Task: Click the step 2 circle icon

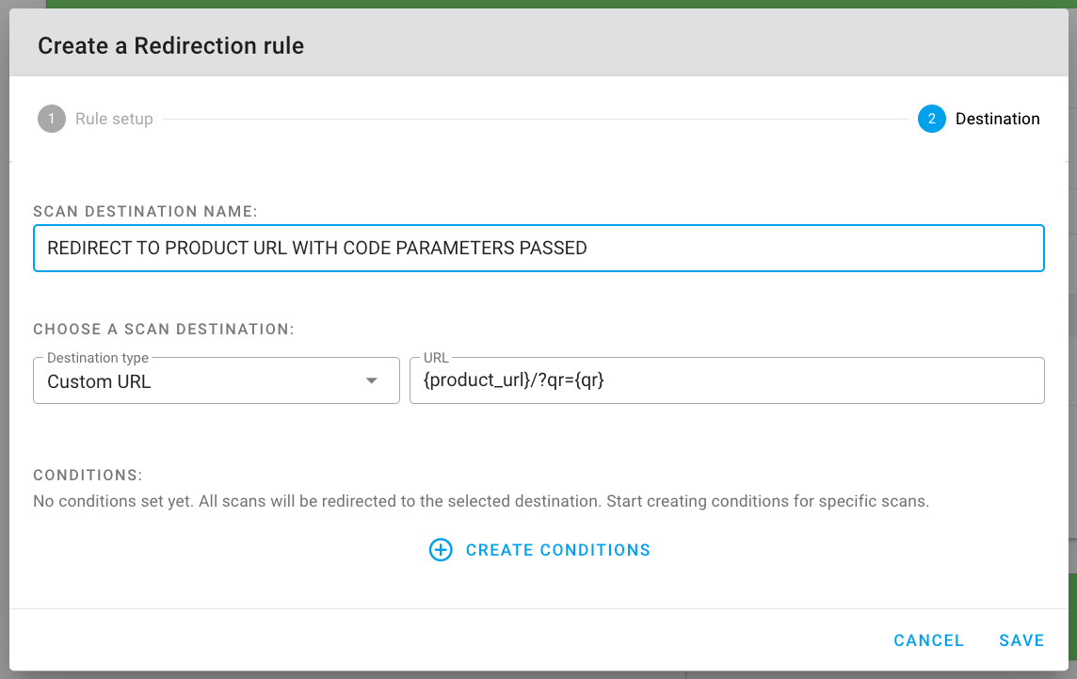Action: click(931, 120)
